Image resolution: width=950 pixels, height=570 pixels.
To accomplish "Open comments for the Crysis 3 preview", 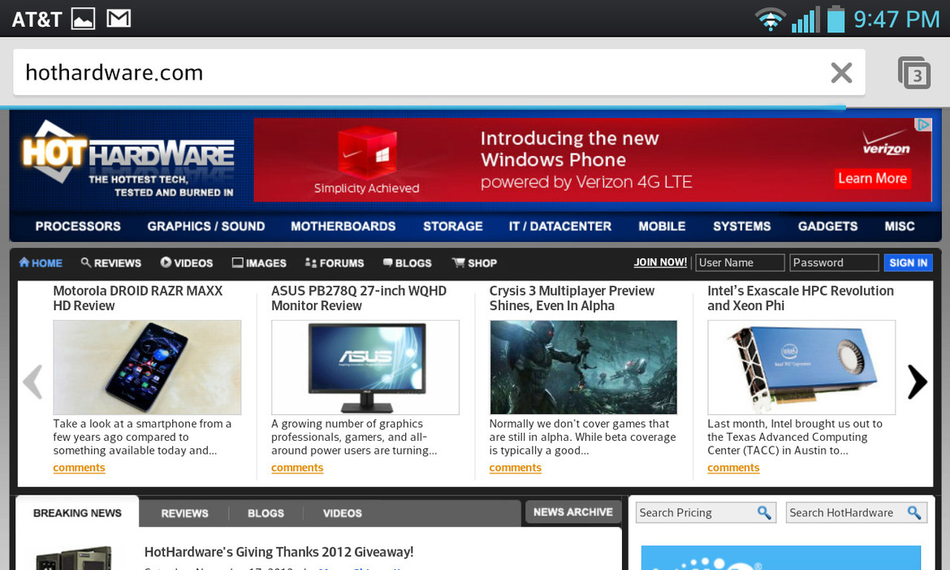I will (x=515, y=468).
